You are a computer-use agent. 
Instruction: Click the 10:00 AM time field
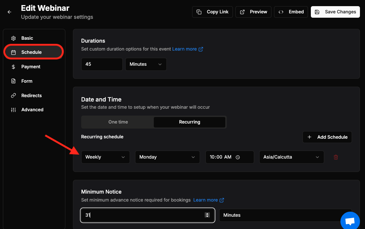pos(230,157)
